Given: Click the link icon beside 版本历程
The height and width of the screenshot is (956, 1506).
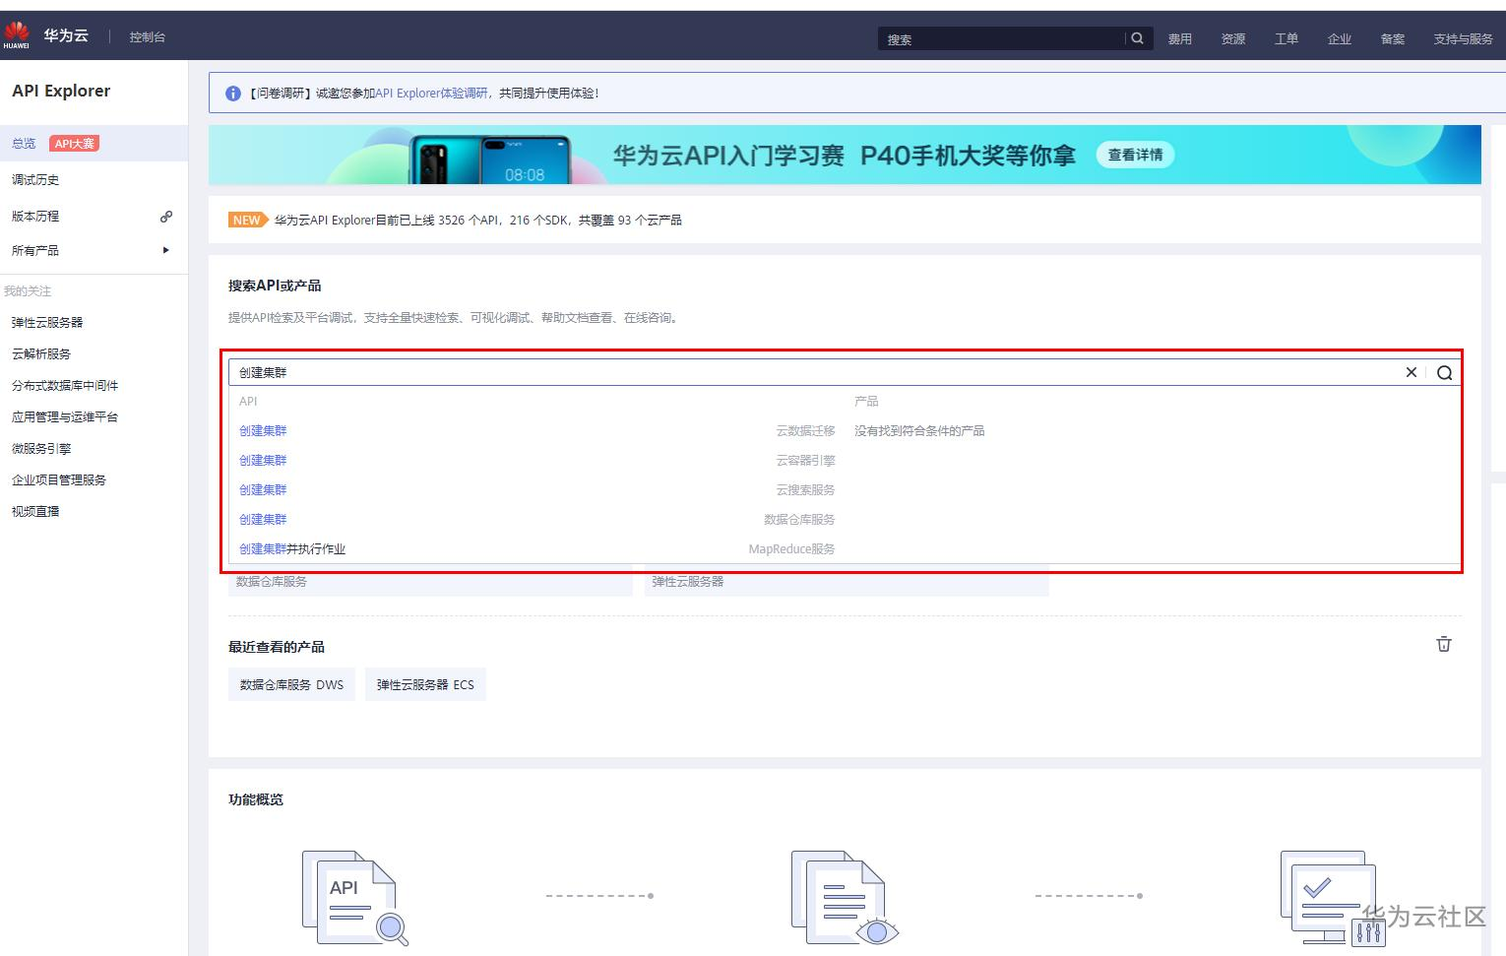Looking at the screenshot, I should [x=165, y=216].
